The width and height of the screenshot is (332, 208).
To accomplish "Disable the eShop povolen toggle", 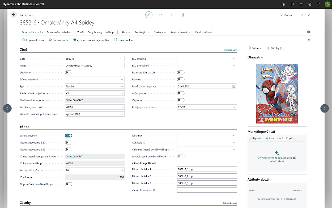I will 69,136.
